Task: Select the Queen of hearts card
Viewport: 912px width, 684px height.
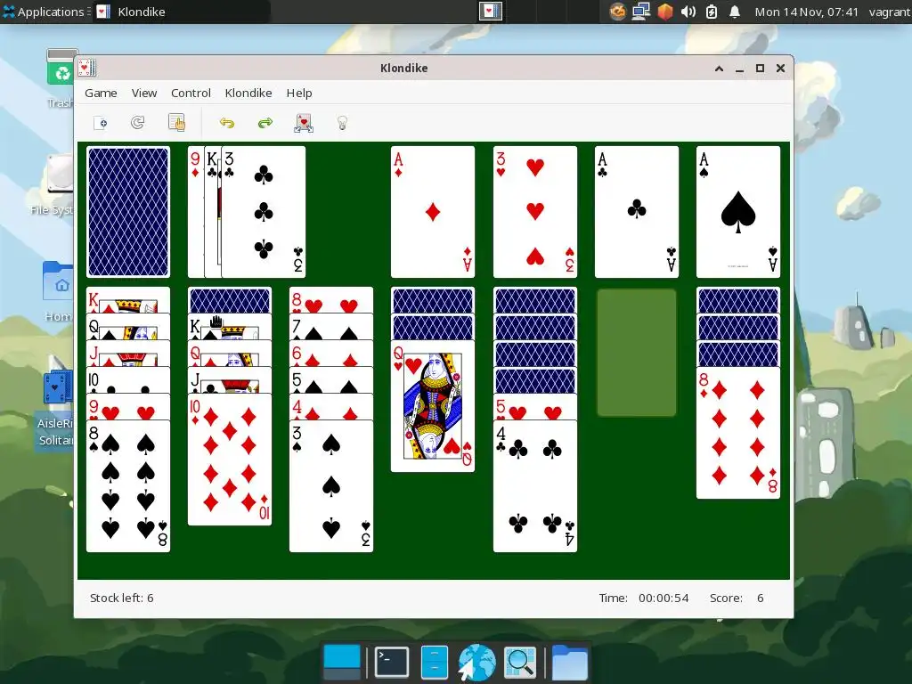Action: tap(433, 406)
